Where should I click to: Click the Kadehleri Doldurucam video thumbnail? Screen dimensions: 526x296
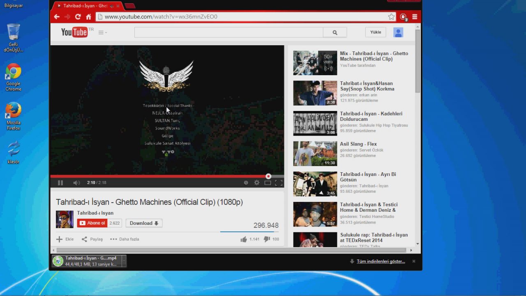(x=315, y=123)
